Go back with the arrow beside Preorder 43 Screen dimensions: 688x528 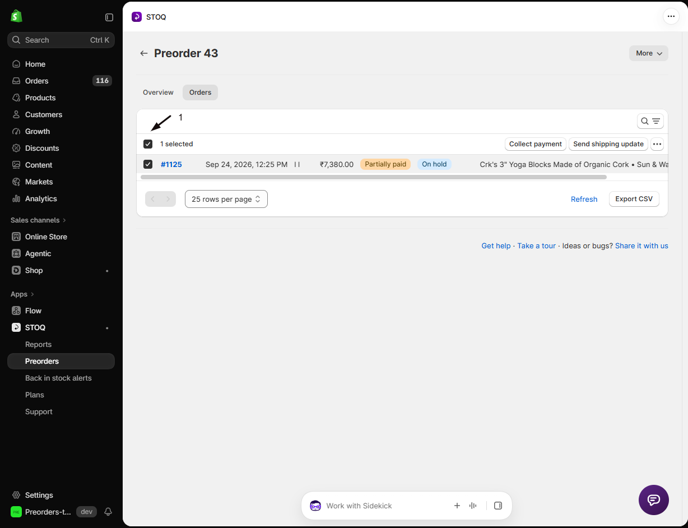pyautogui.click(x=144, y=53)
